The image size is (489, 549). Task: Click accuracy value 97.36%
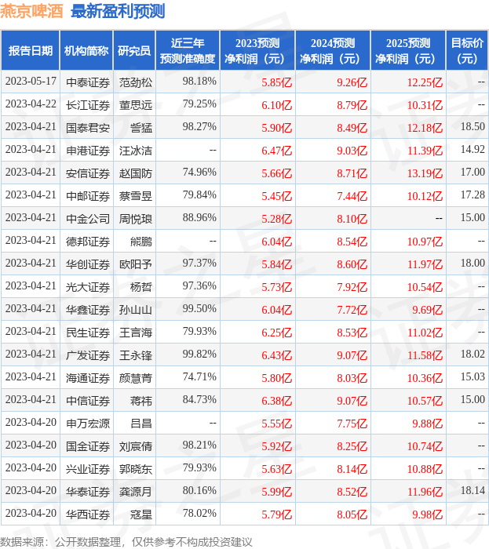point(199,286)
